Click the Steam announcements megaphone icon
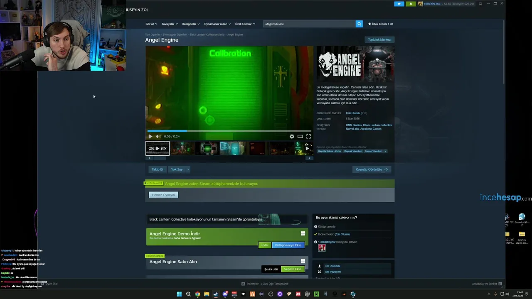 399,4
